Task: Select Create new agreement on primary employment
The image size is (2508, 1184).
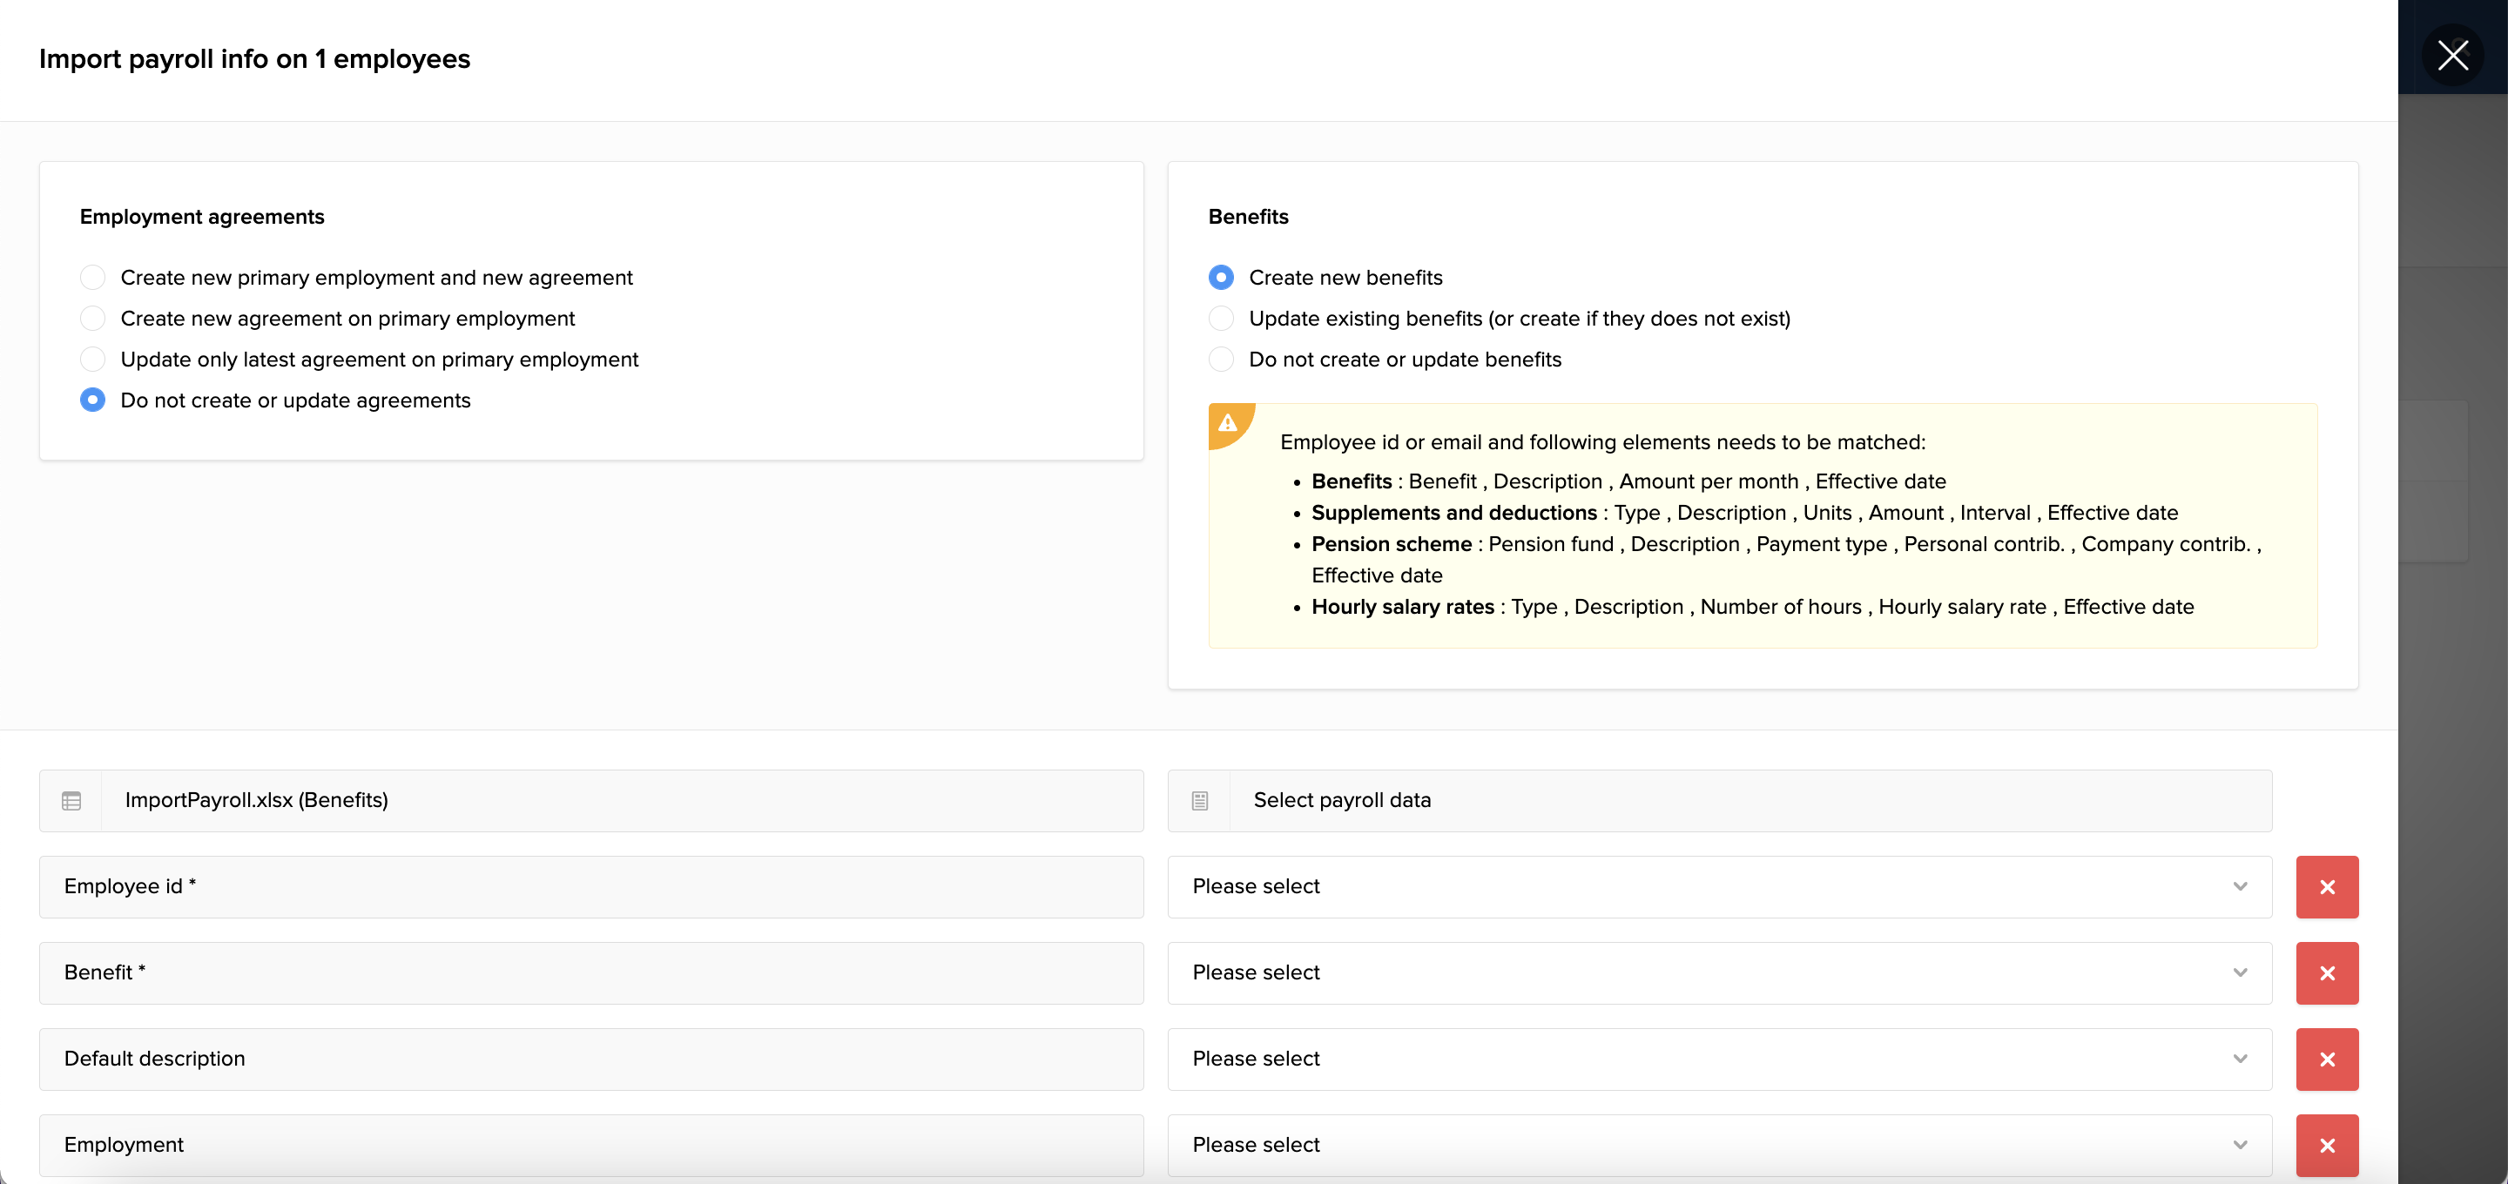Action: pos(92,319)
